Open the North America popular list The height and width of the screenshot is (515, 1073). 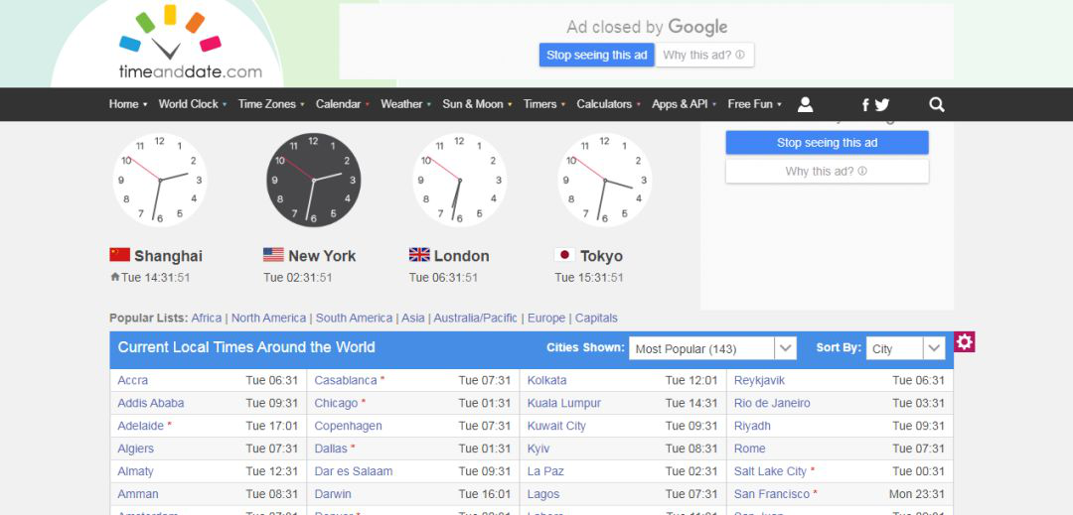coord(268,319)
